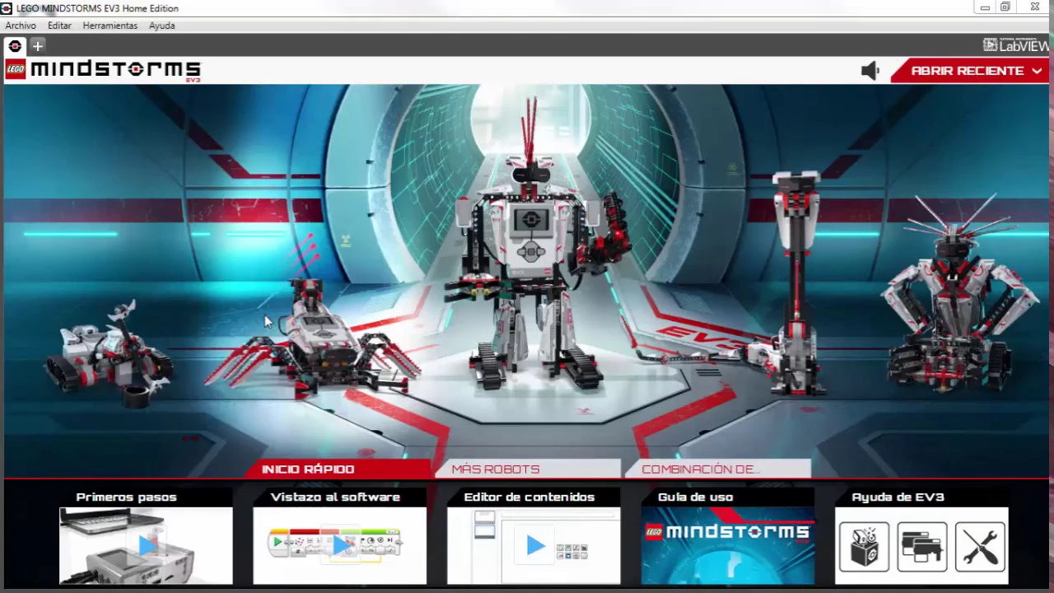Click the Editor de contenidos label
Viewport: 1054px width, 593px height.
click(529, 497)
